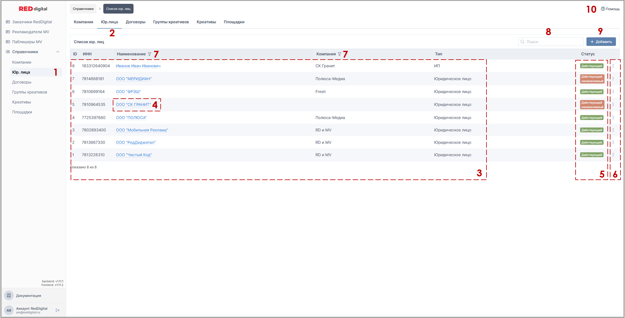Switch to the Договоры tab
The height and width of the screenshot is (318, 625).
pyautogui.click(x=135, y=22)
